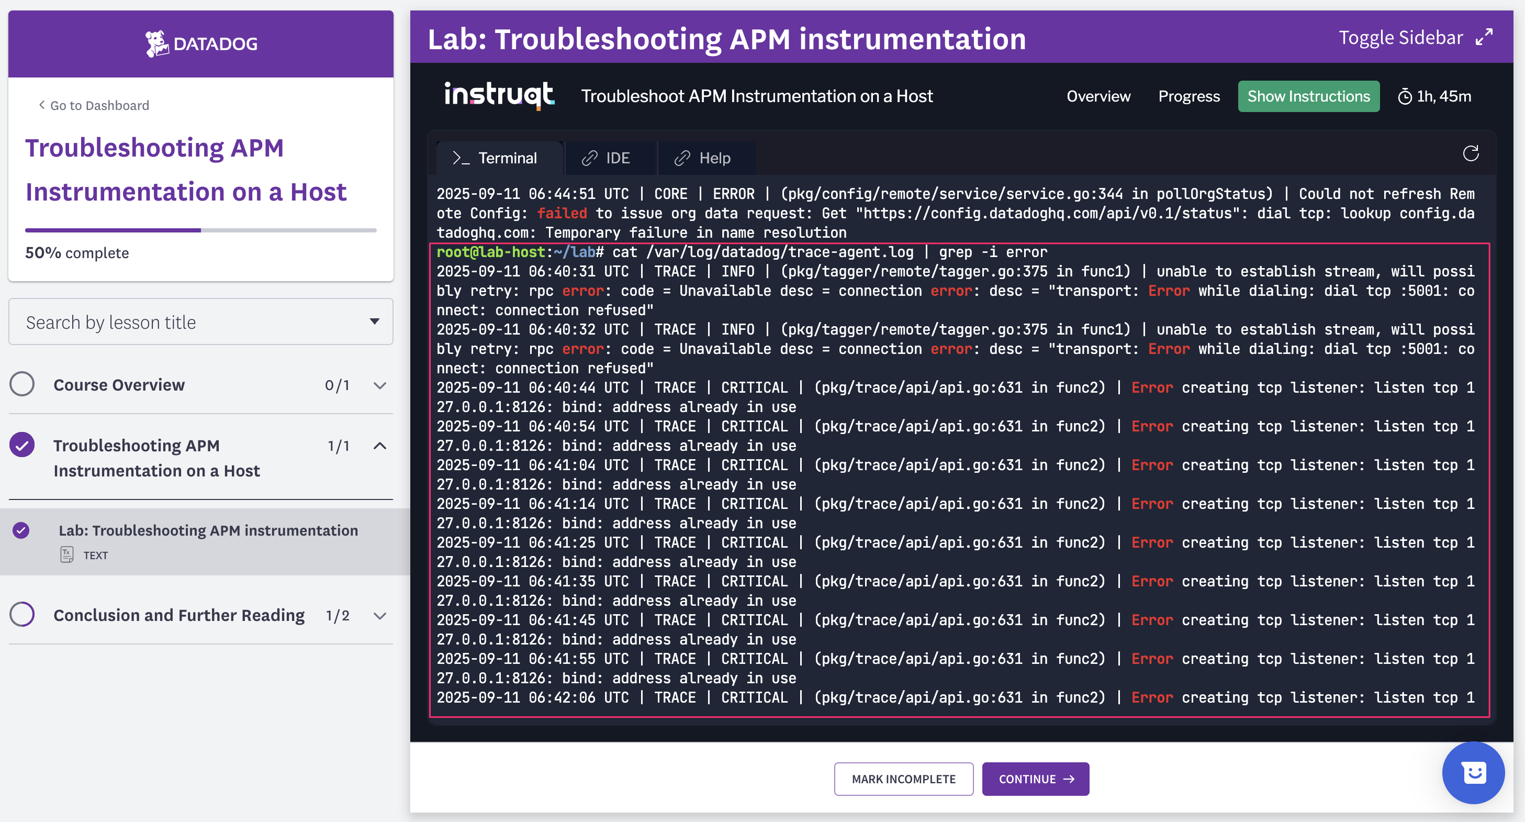
Task: Toggle the Troubleshooting APM section checkmark
Action: [x=22, y=445]
